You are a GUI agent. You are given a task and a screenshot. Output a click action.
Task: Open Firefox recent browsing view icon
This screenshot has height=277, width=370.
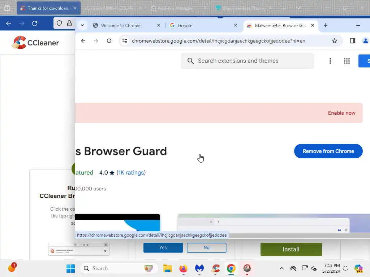[x=7, y=8]
